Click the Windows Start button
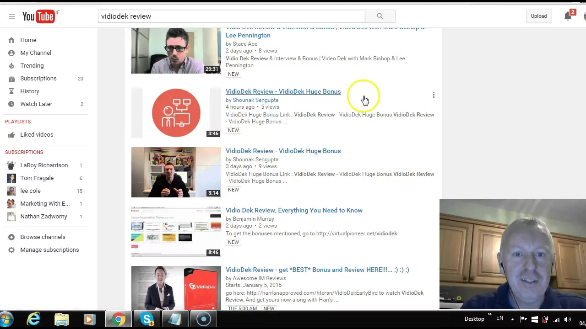586x329 pixels. [x=6, y=319]
